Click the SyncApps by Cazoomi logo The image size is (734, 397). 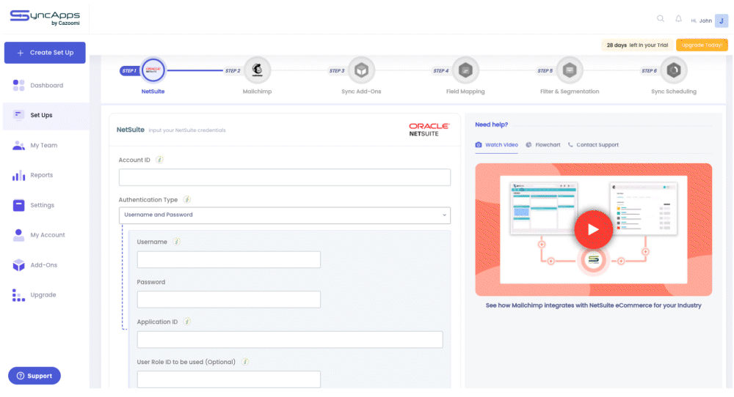click(x=45, y=18)
